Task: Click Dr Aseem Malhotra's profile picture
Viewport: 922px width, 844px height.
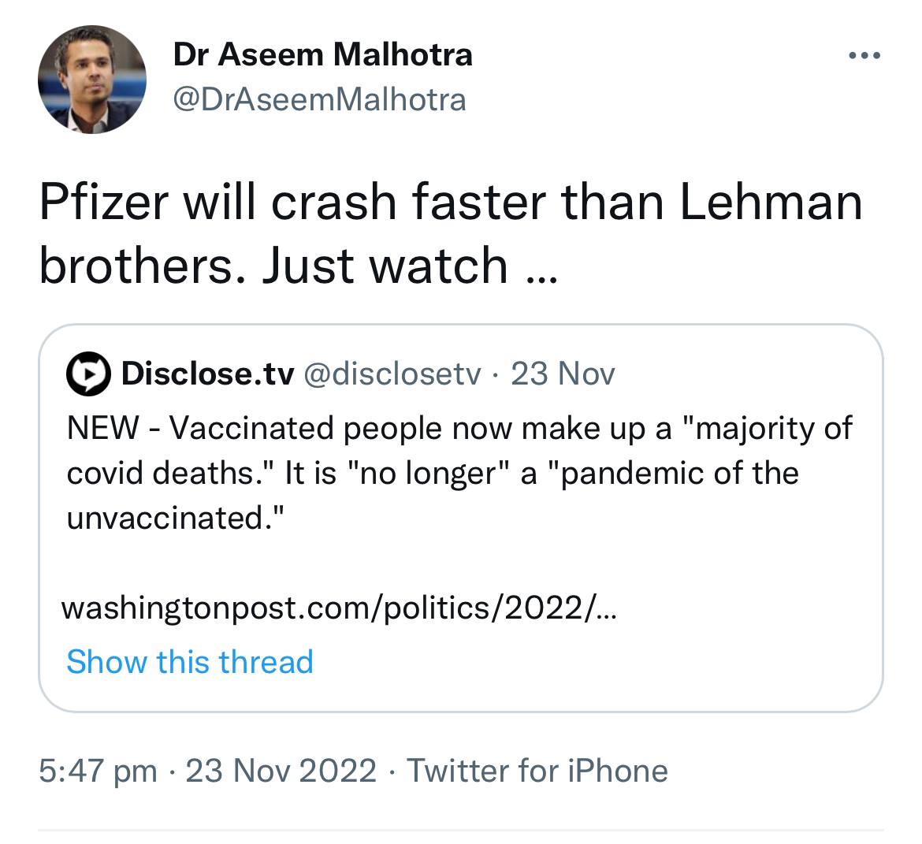Action: tap(91, 80)
